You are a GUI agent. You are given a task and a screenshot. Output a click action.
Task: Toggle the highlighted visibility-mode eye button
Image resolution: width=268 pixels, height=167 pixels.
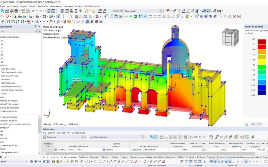[x=204, y=11]
